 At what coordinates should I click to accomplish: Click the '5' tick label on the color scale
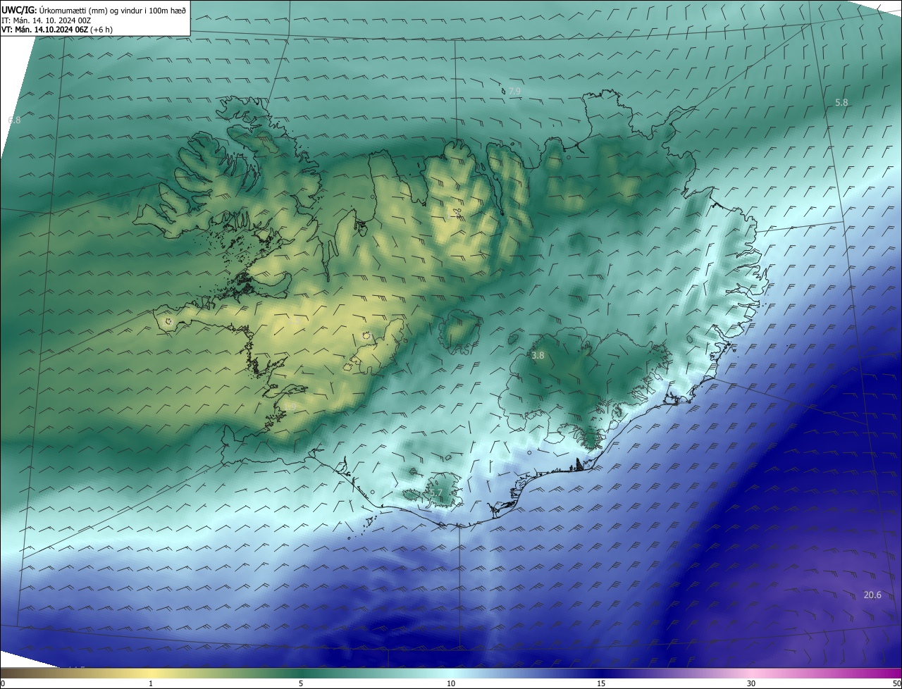click(301, 683)
